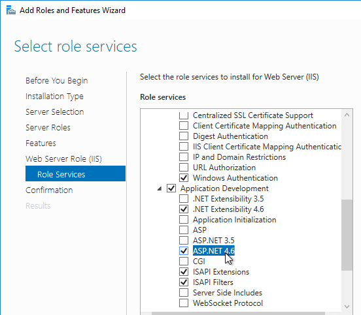Click the scroll down arrow in role services
This screenshot has height=315, width=361.
(x=347, y=307)
